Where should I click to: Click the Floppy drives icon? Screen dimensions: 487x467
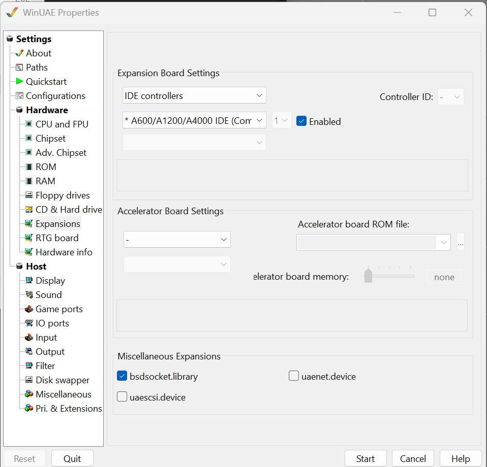click(x=29, y=195)
